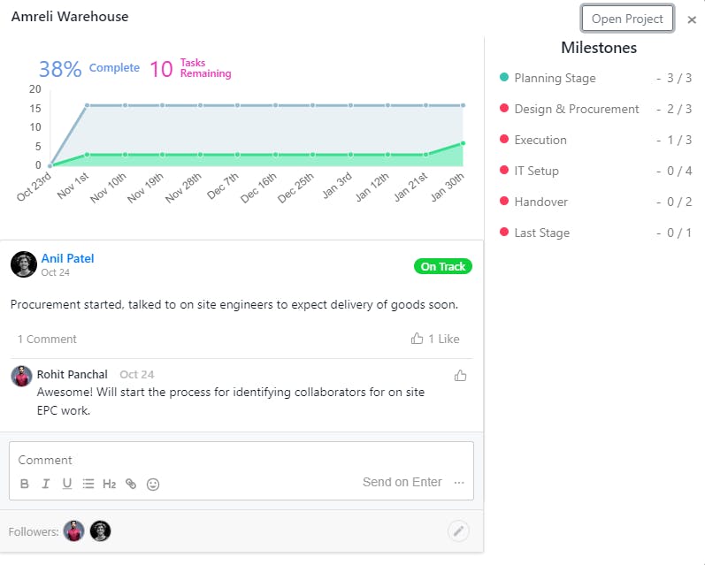The height and width of the screenshot is (565, 705).
Task: Click the Open Project button
Action: (627, 19)
